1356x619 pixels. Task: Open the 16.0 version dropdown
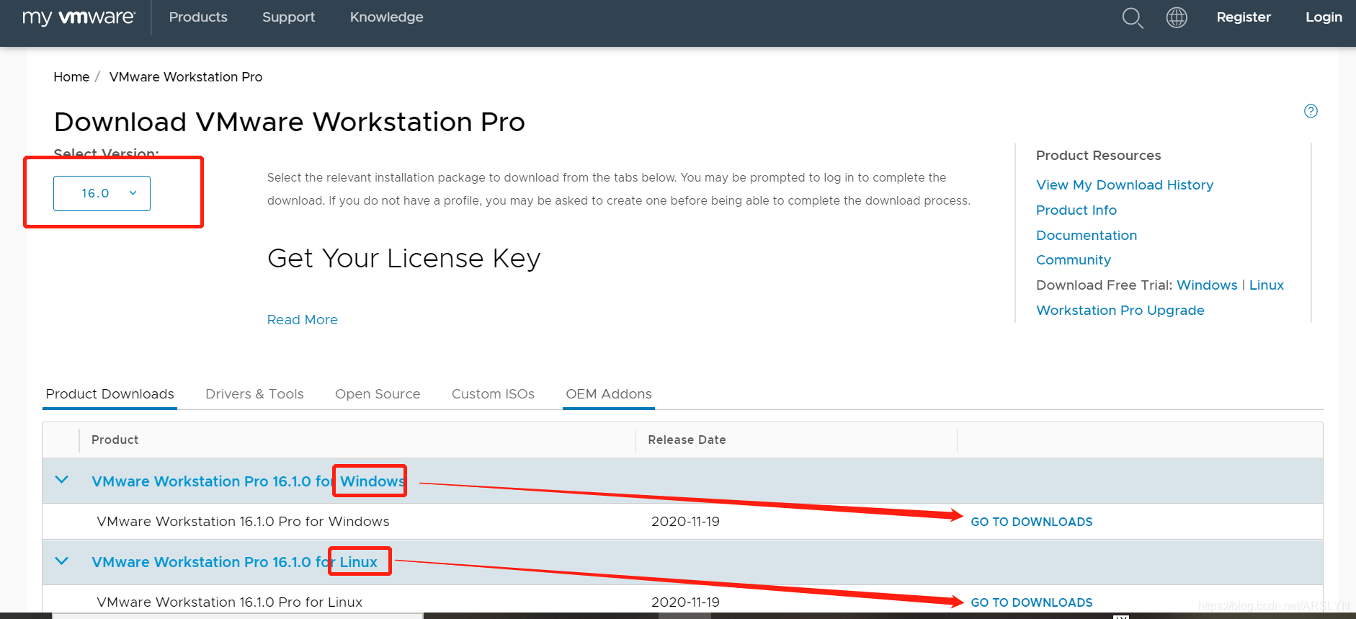click(x=102, y=193)
